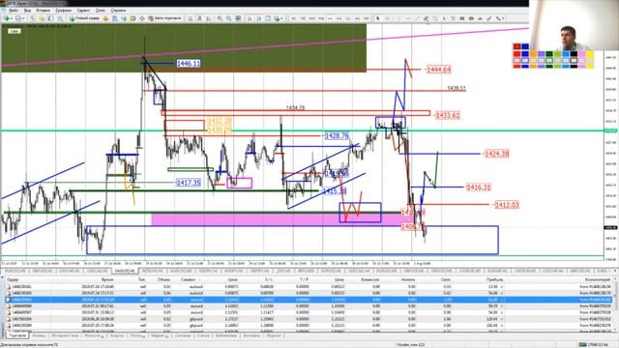Image resolution: width=619 pixels, height=348 pixels.
Task: Click the 1446.11 price label on chart
Action: coord(189,64)
